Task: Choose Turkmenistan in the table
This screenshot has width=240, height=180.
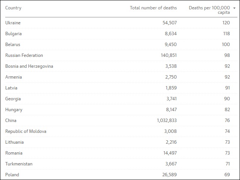Action: [x=19, y=164]
